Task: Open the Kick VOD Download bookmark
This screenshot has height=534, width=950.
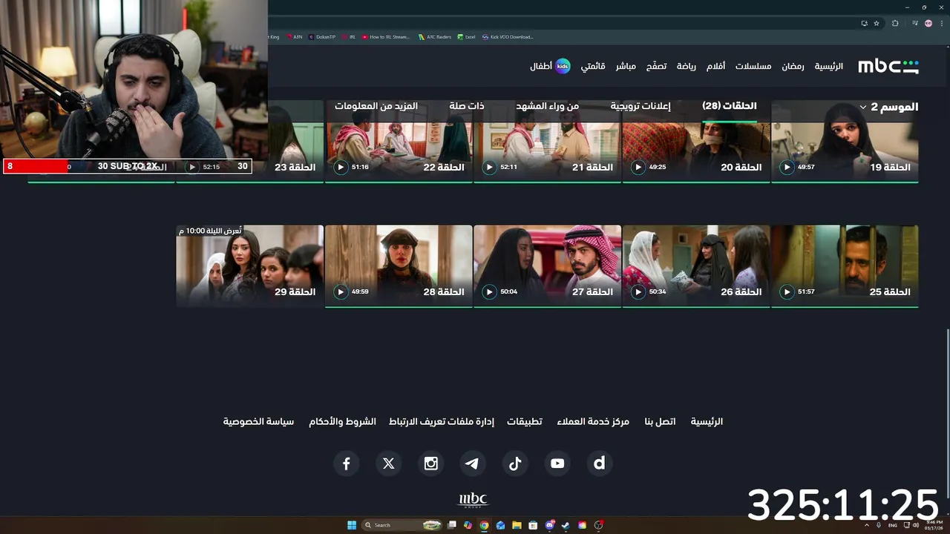Action: coord(508,36)
